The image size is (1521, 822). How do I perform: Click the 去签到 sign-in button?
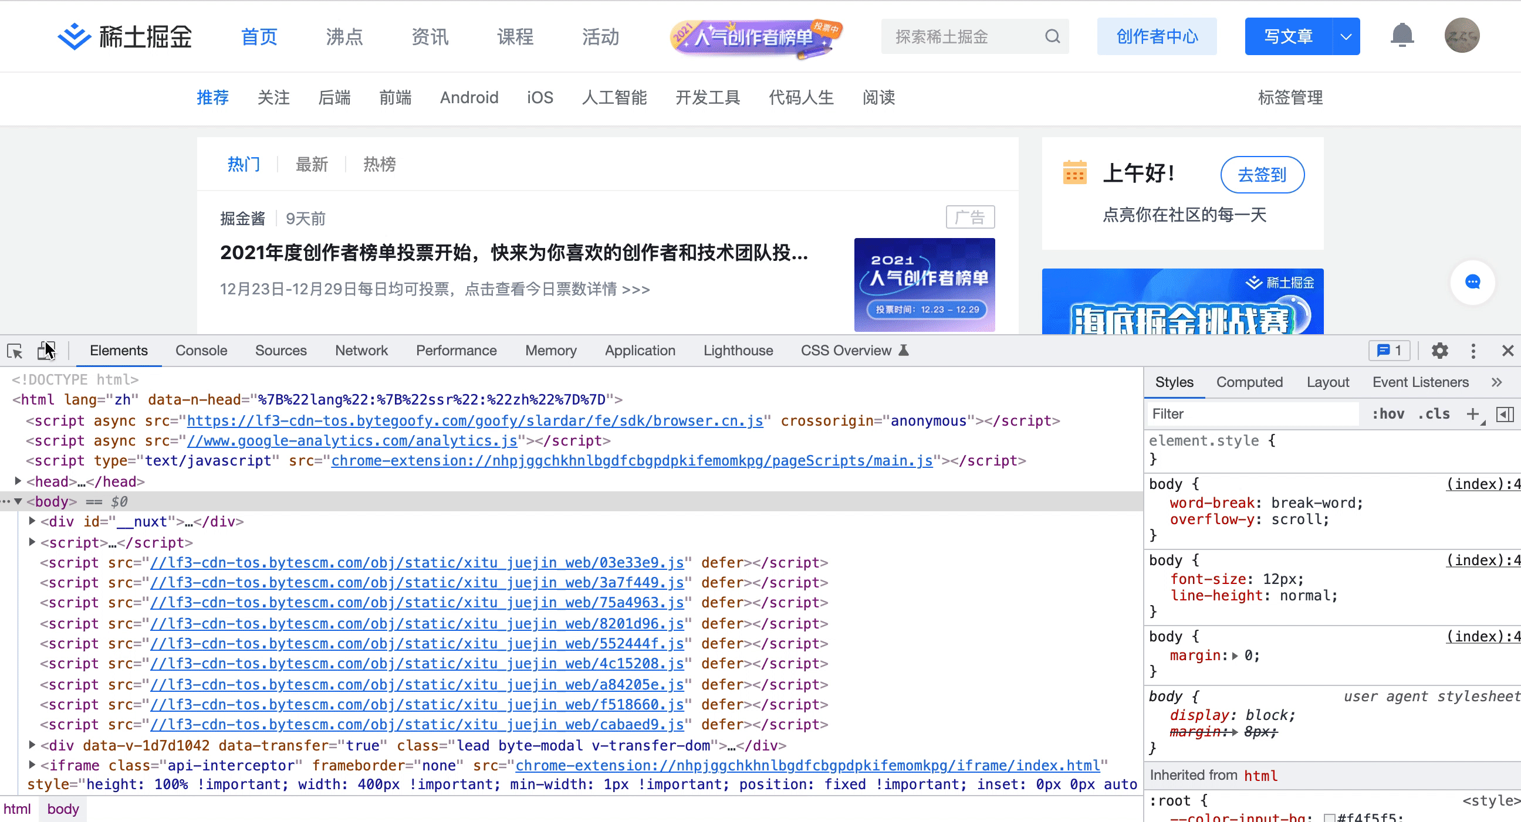(1262, 175)
